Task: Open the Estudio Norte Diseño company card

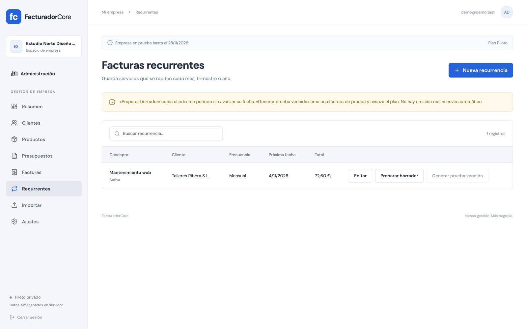Action: [x=44, y=47]
